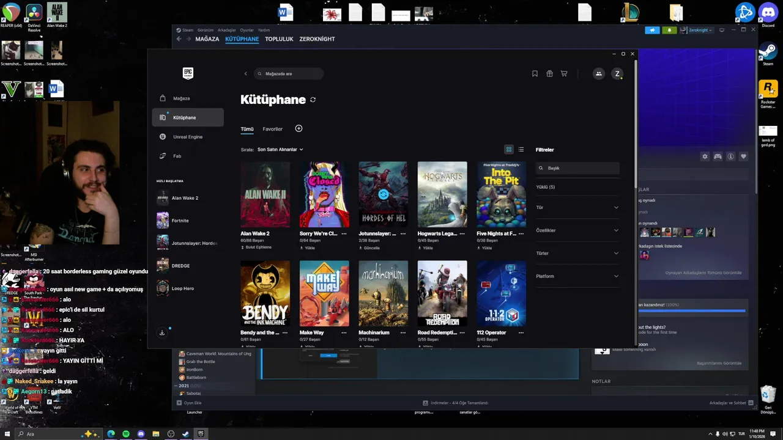Screen dimensions: 783x440
Task: Open options menu for Hogwarts Legacy
Action: (x=462, y=233)
